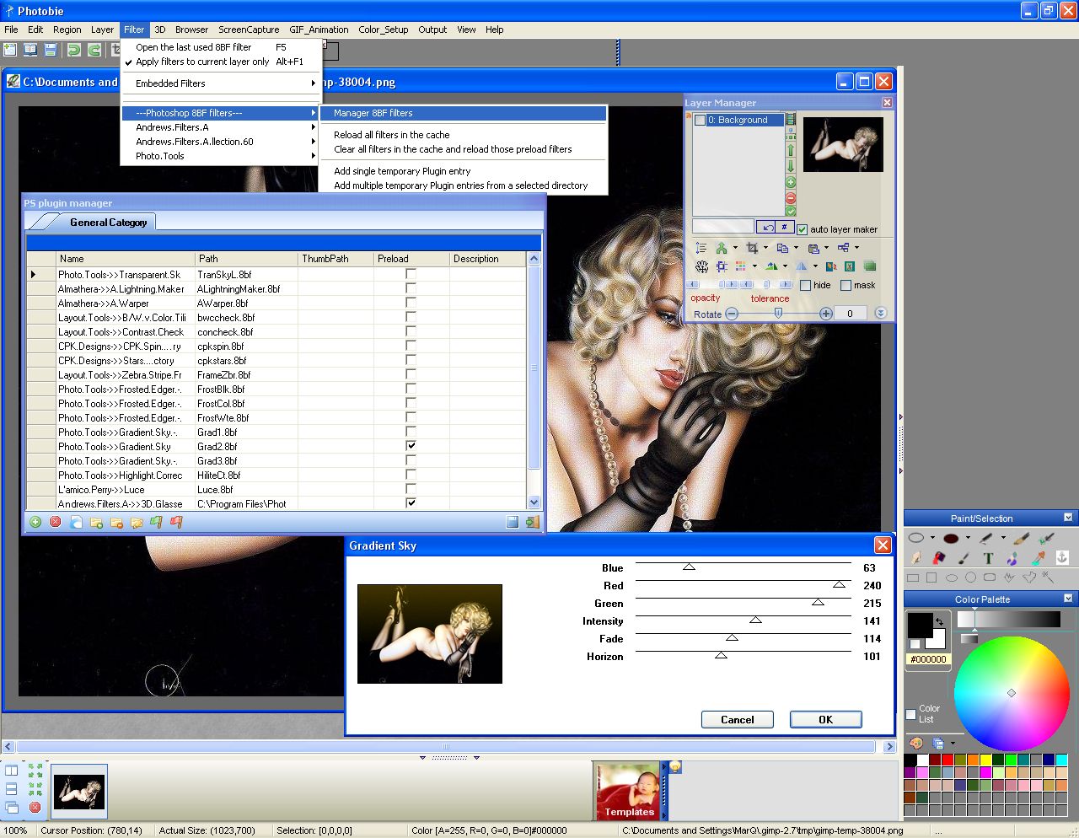The image size is (1079, 838).
Task: Toggle the Color List checkbox
Action: point(910,714)
